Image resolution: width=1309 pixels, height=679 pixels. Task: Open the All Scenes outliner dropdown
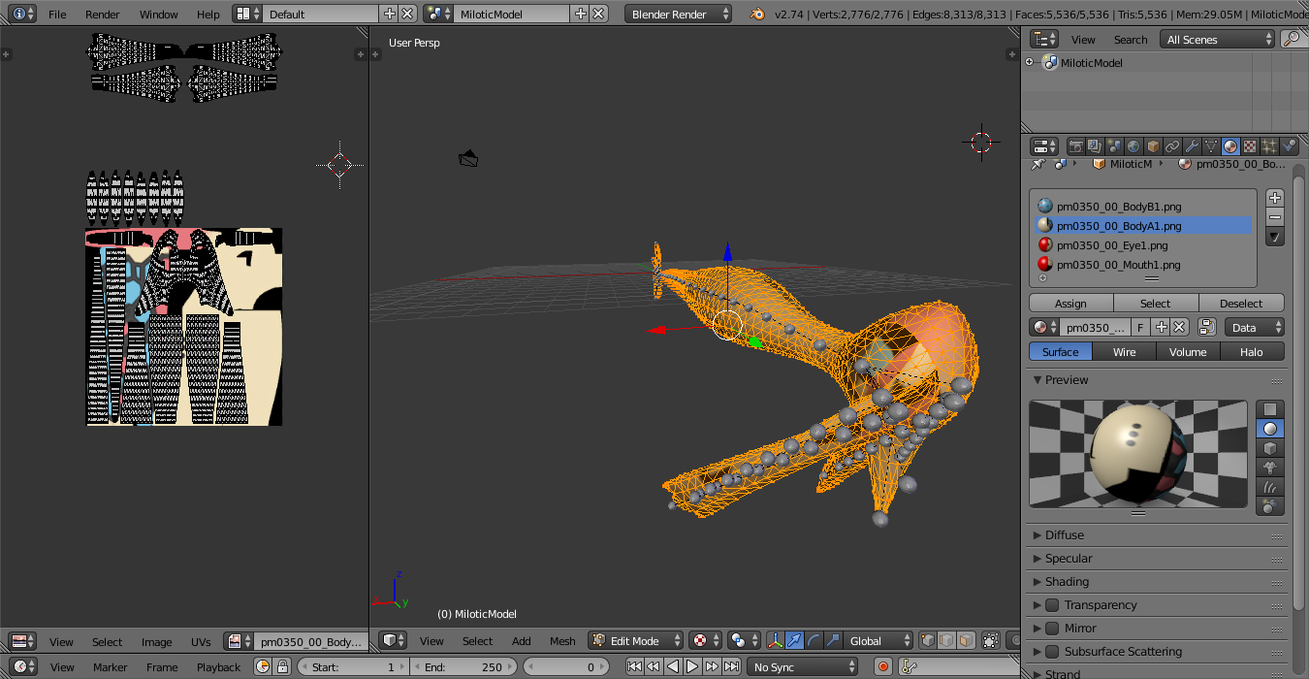coord(1219,39)
